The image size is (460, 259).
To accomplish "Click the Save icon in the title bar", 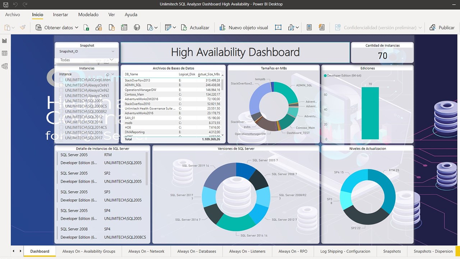I will [5, 4].
